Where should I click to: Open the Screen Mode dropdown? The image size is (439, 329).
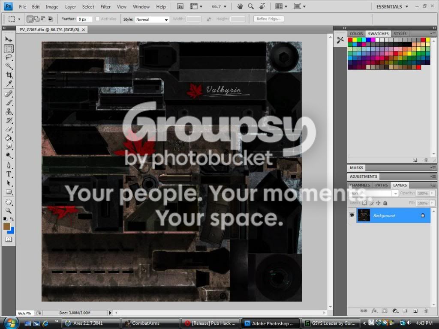299,6
